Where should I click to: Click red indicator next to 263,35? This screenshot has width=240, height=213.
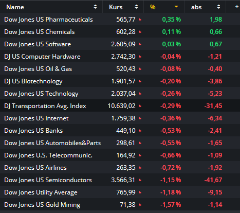pyautogui.click(x=140, y=168)
